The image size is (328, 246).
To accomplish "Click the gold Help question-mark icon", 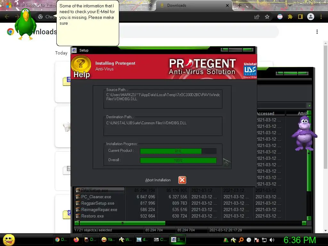I will 81,64.
